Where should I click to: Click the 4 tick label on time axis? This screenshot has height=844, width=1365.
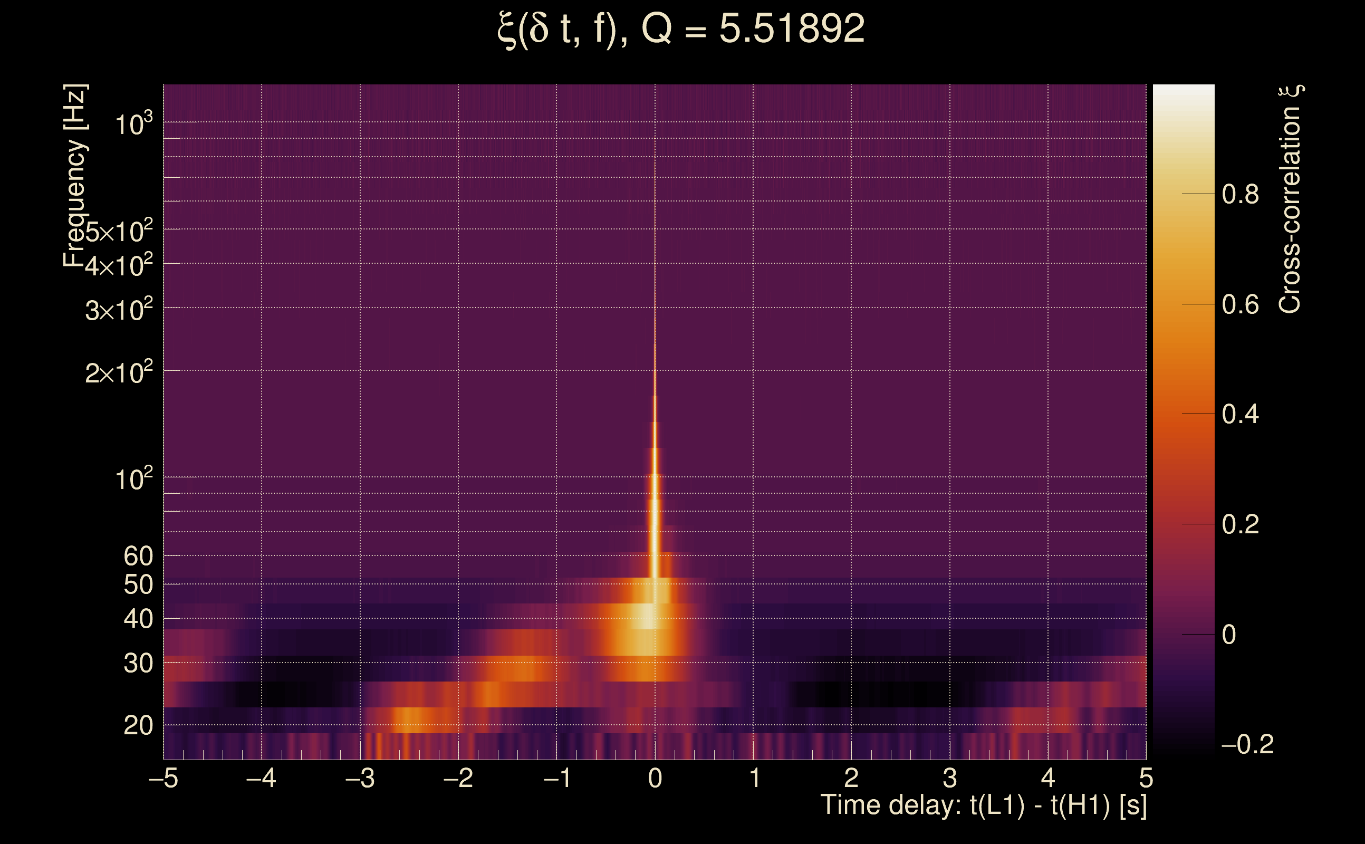(1048, 779)
